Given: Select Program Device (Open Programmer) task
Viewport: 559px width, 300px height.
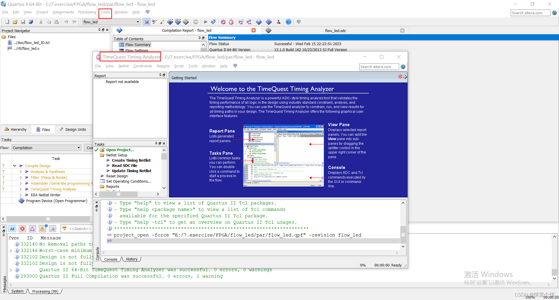Looking at the screenshot, I should [57, 201].
